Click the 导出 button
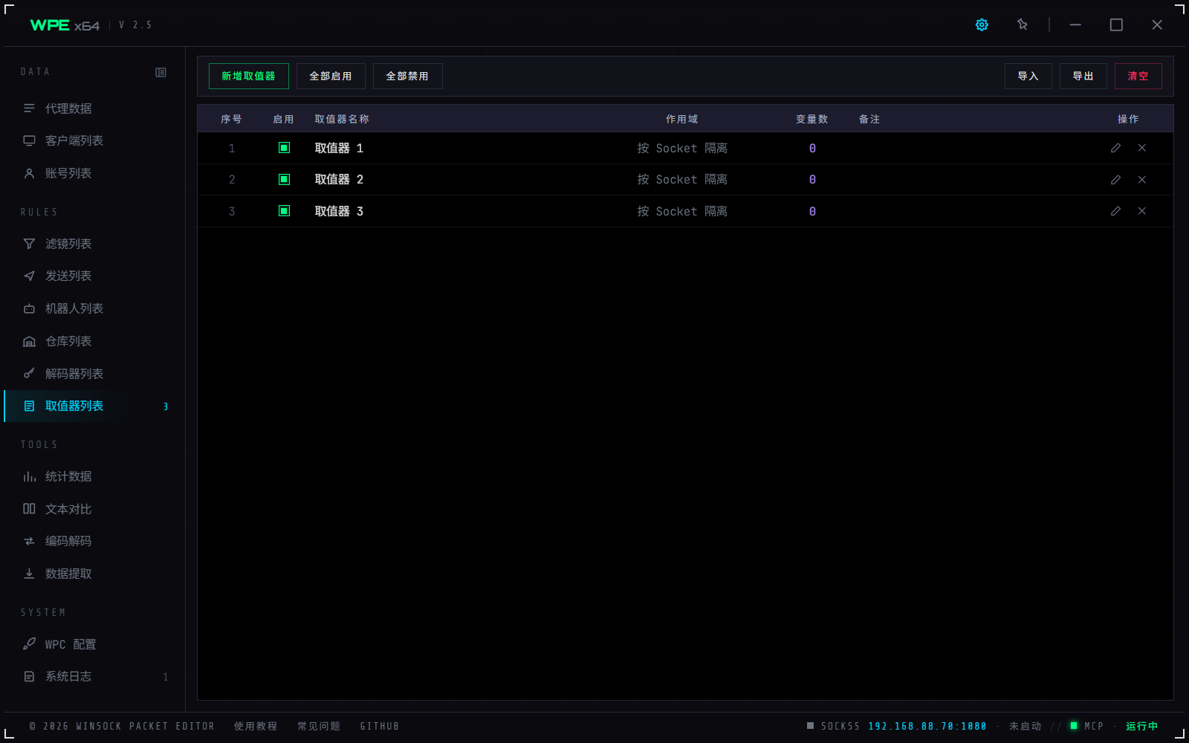1189x743 pixels. coord(1083,76)
